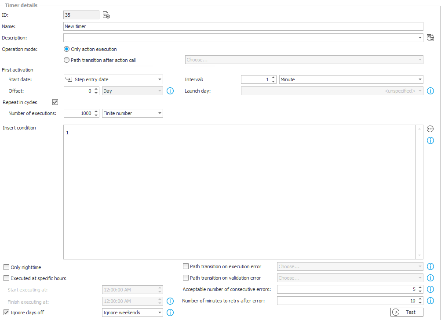Click the info icon beside Offset

tap(171, 91)
